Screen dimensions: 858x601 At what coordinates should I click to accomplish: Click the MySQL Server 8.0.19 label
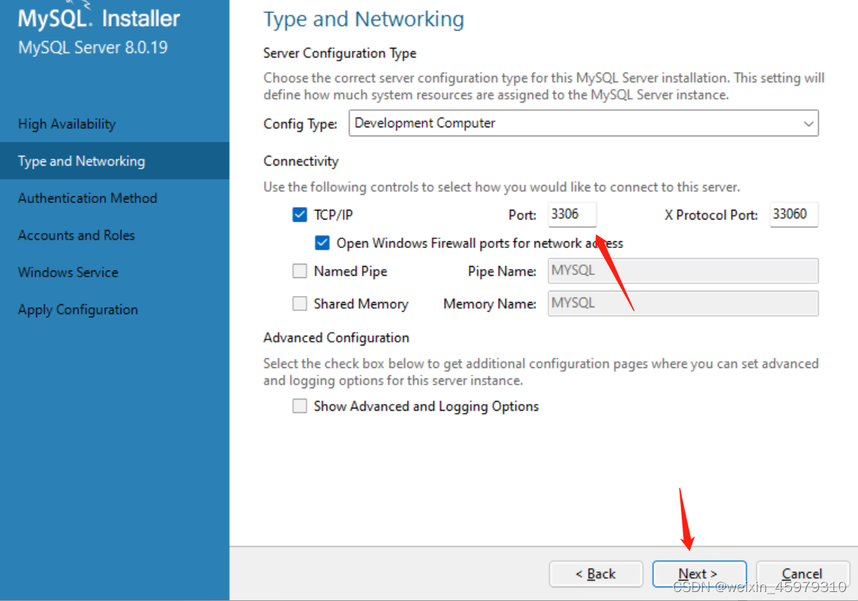pos(93,47)
